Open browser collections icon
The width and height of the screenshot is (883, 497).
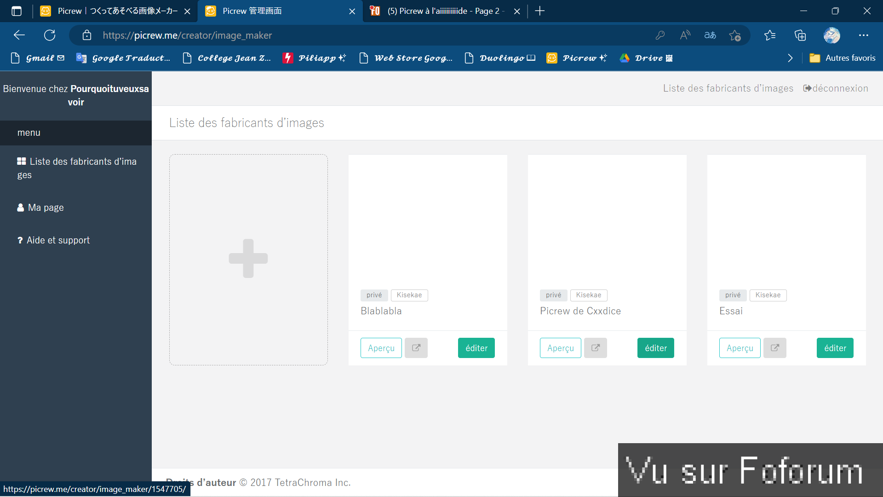coord(800,35)
